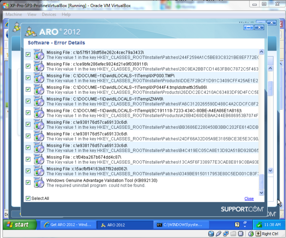Click the yellow question mark help tray icon

pyautogui.click(x=237, y=225)
